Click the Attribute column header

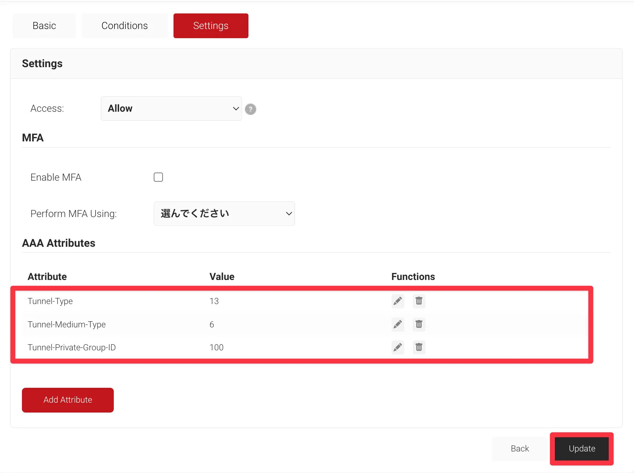click(47, 276)
